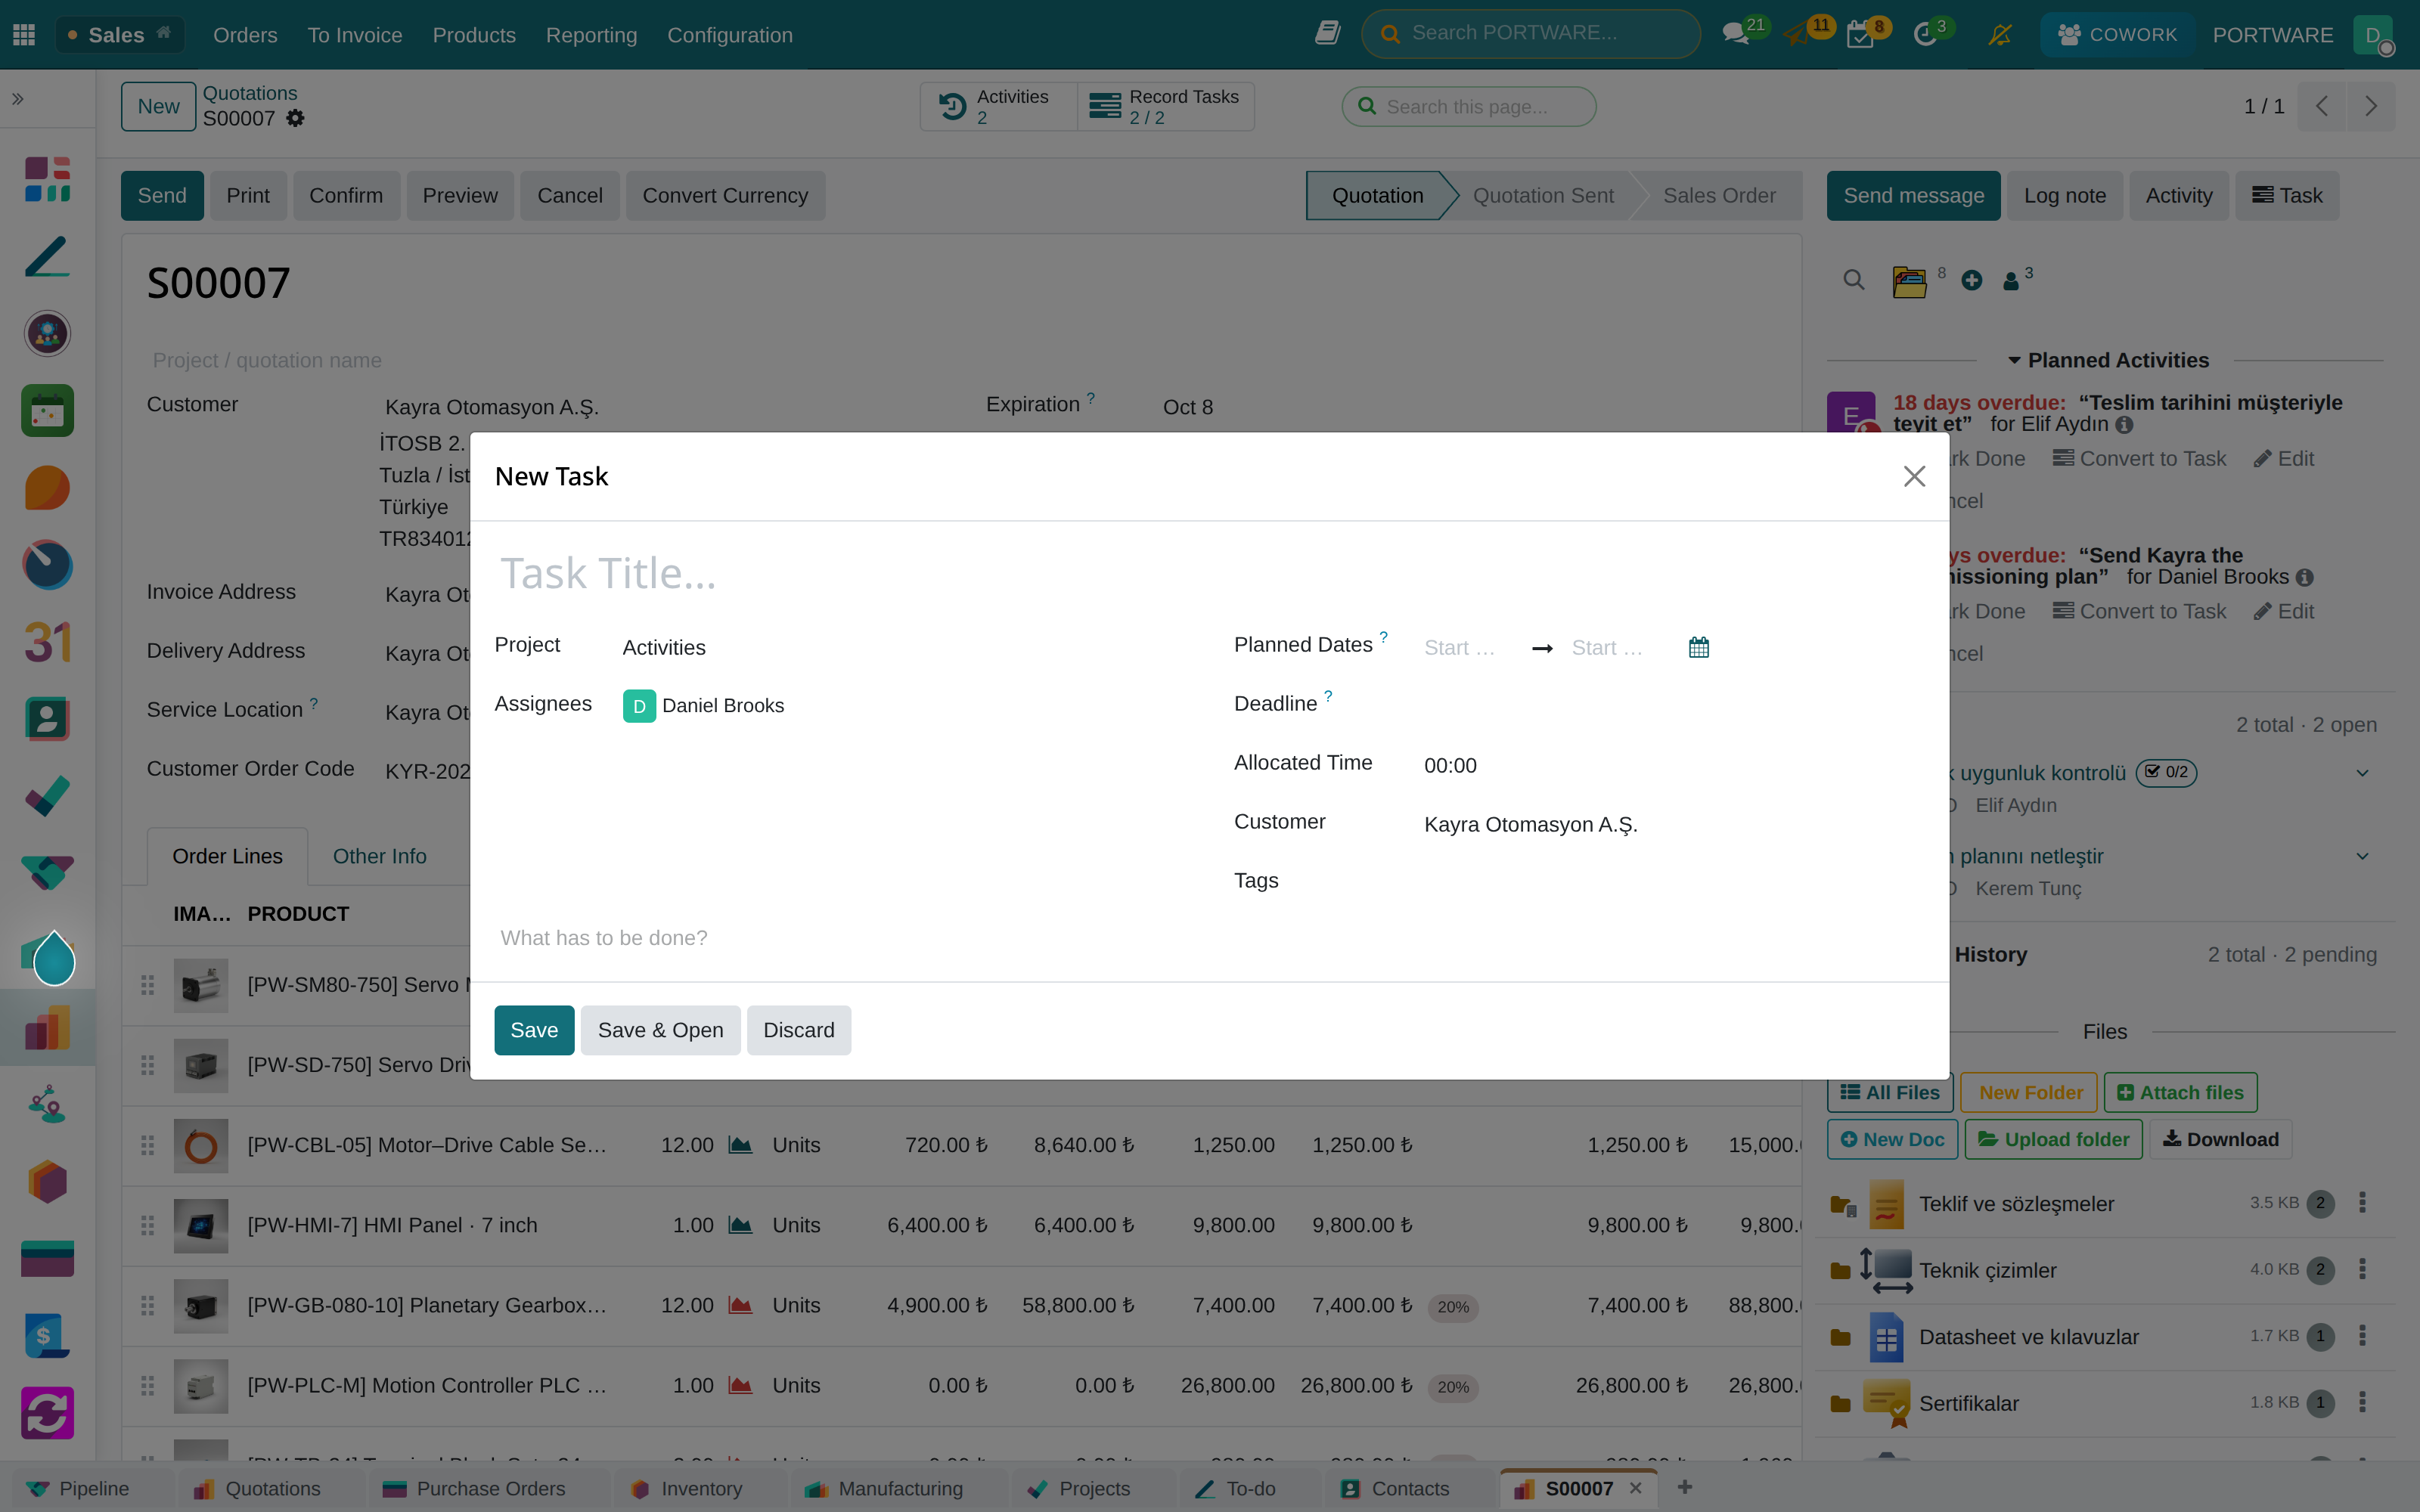Open the Reporting menu
The height and width of the screenshot is (1512, 2420).
pyautogui.click(x=591, y=35)
